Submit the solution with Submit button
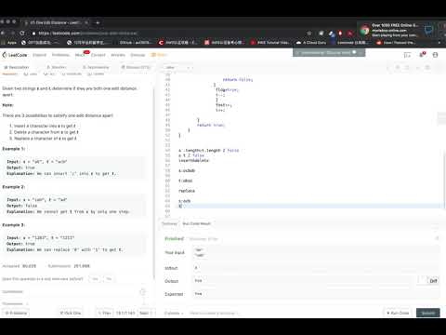This screenshot has width=446, height=335. point(428,313)
